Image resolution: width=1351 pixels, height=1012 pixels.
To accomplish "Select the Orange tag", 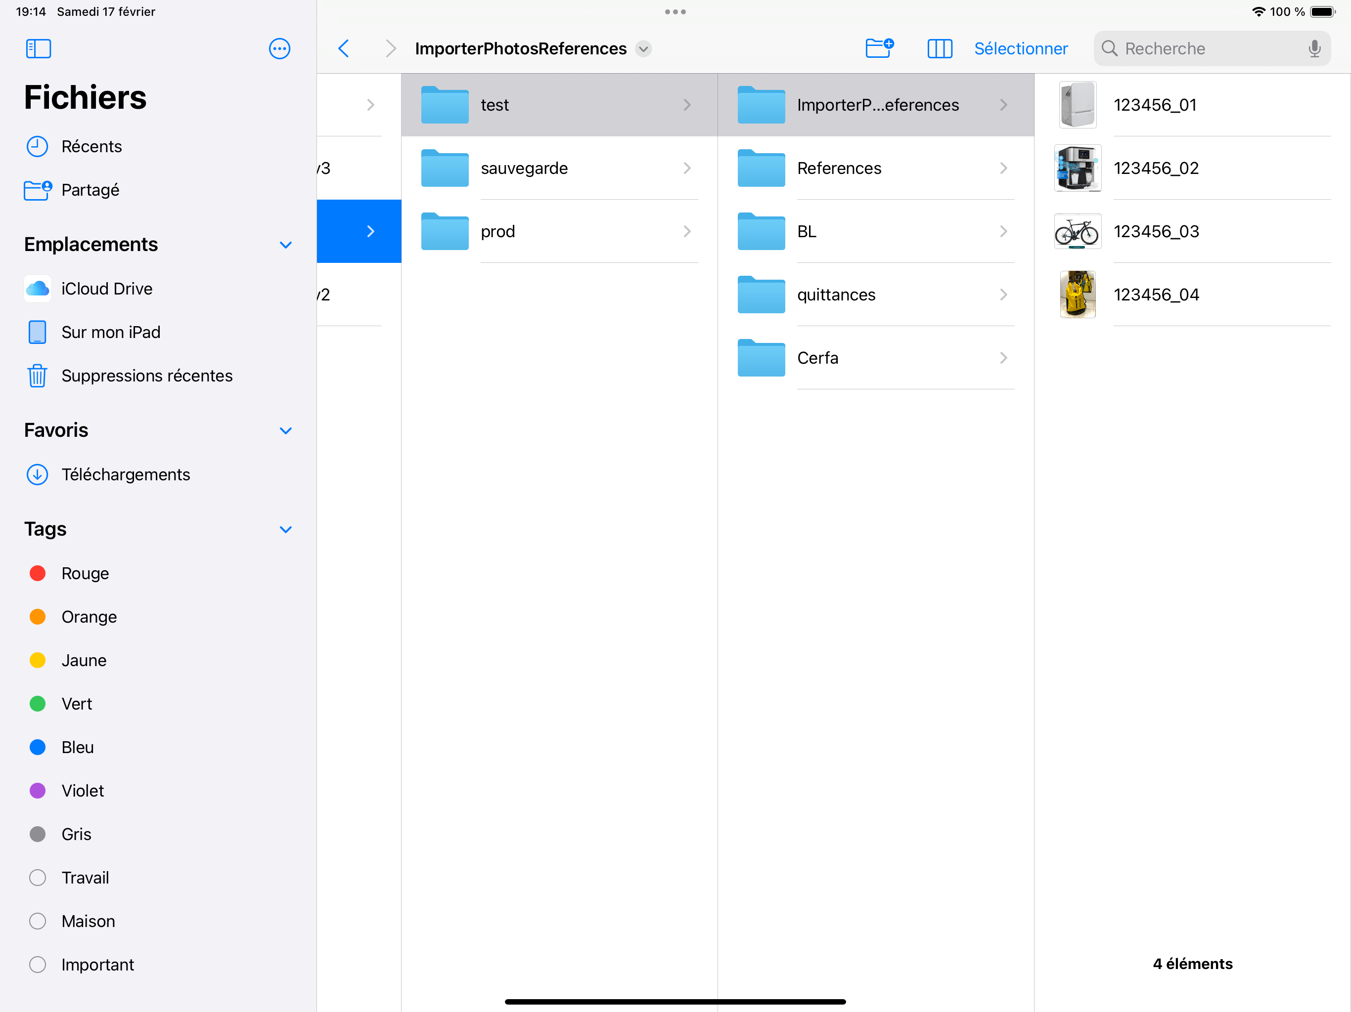I will [x=158, y=617].
